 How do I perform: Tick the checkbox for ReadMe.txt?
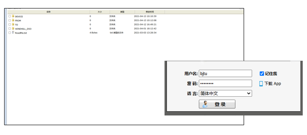pos(10,33)
